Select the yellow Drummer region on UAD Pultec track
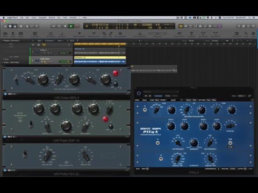The width and height of the screenshot is (258, 193). pos(100,60)
